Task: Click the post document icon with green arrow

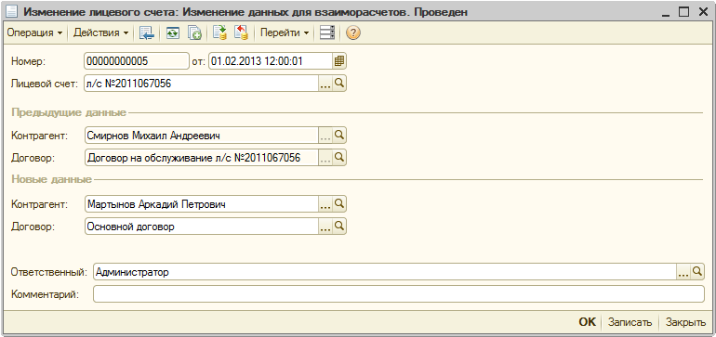Action: tap(220, 33)
